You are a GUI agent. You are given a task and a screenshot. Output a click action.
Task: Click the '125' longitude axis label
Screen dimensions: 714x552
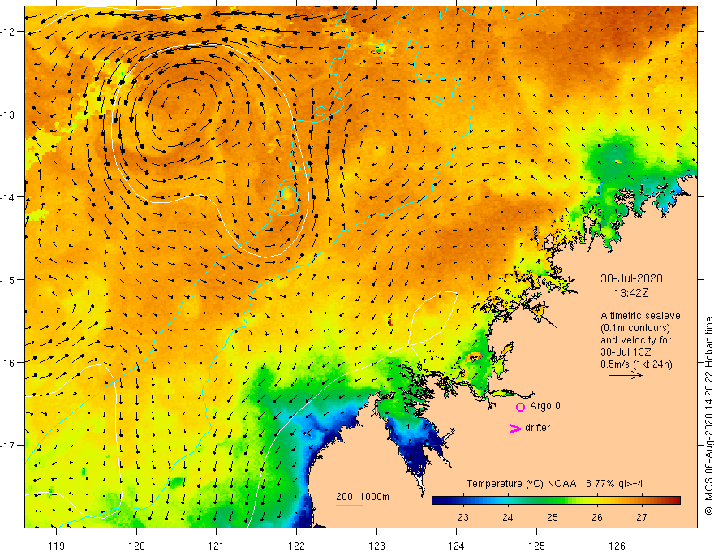(x=537, y=546)
